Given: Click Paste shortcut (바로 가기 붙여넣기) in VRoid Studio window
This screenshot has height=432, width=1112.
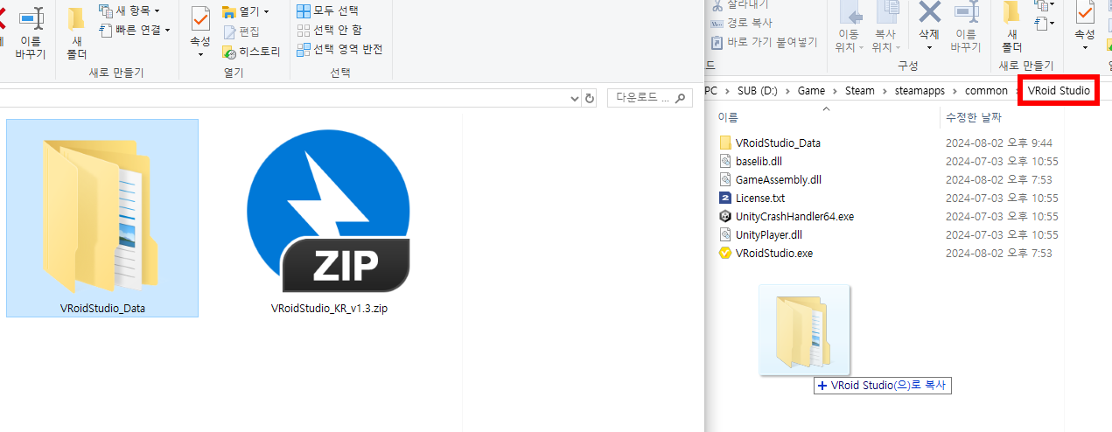Looking at the screenshot, I should click(x=764, y=42).
